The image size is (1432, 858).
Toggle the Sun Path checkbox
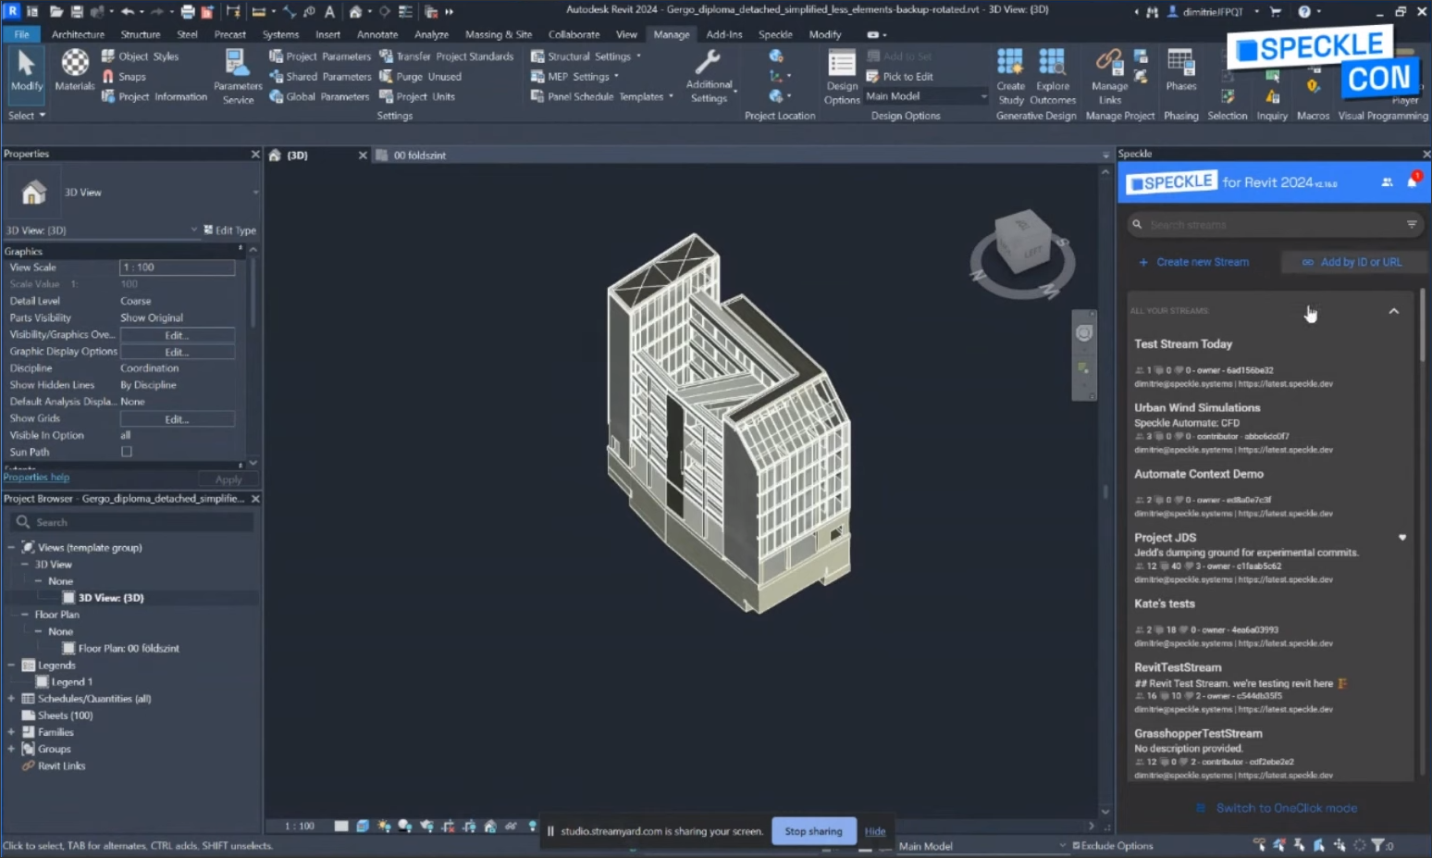(127, 452)
